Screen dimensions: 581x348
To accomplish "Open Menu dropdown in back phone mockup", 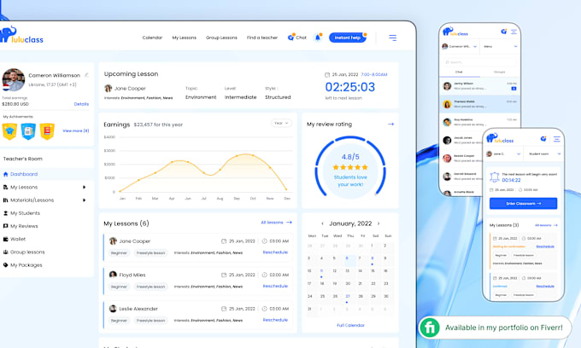I will pos(500,47).
